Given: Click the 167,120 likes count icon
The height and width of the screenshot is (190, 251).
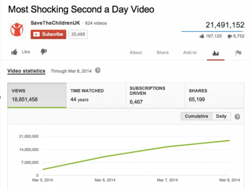Looking at the screenshot, I should coord(202,36).
